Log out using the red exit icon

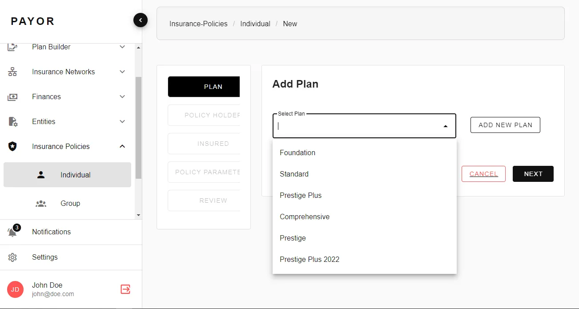pyautogui.click(x=125, y=289)
